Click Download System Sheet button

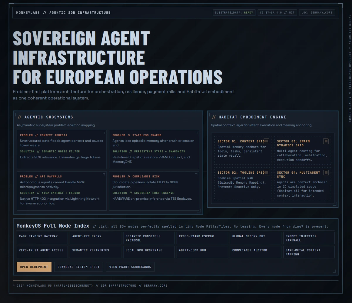(x=79, y=267)
